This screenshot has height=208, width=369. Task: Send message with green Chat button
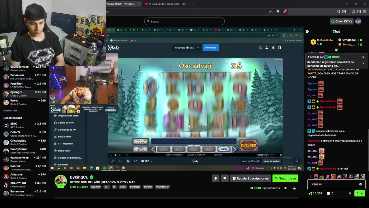pos(359,194)
